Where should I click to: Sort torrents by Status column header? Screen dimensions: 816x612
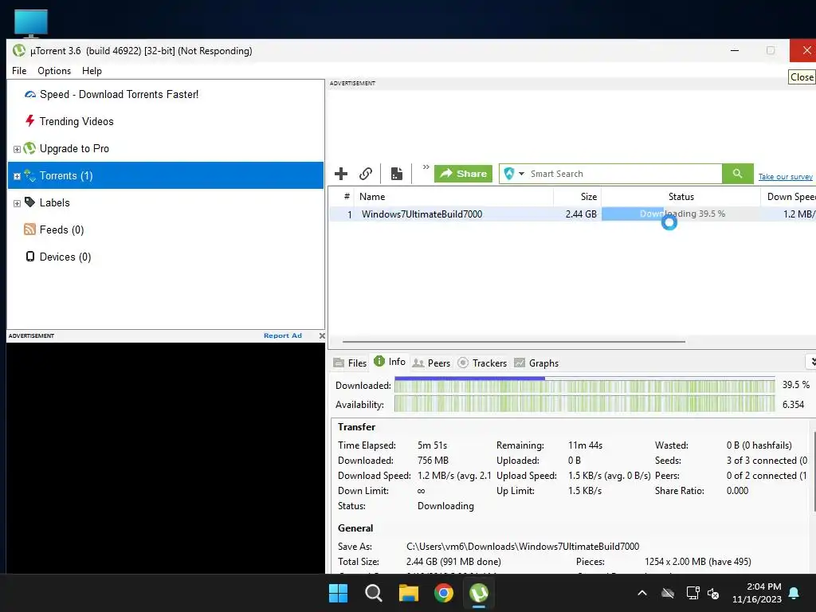[681, 196]
